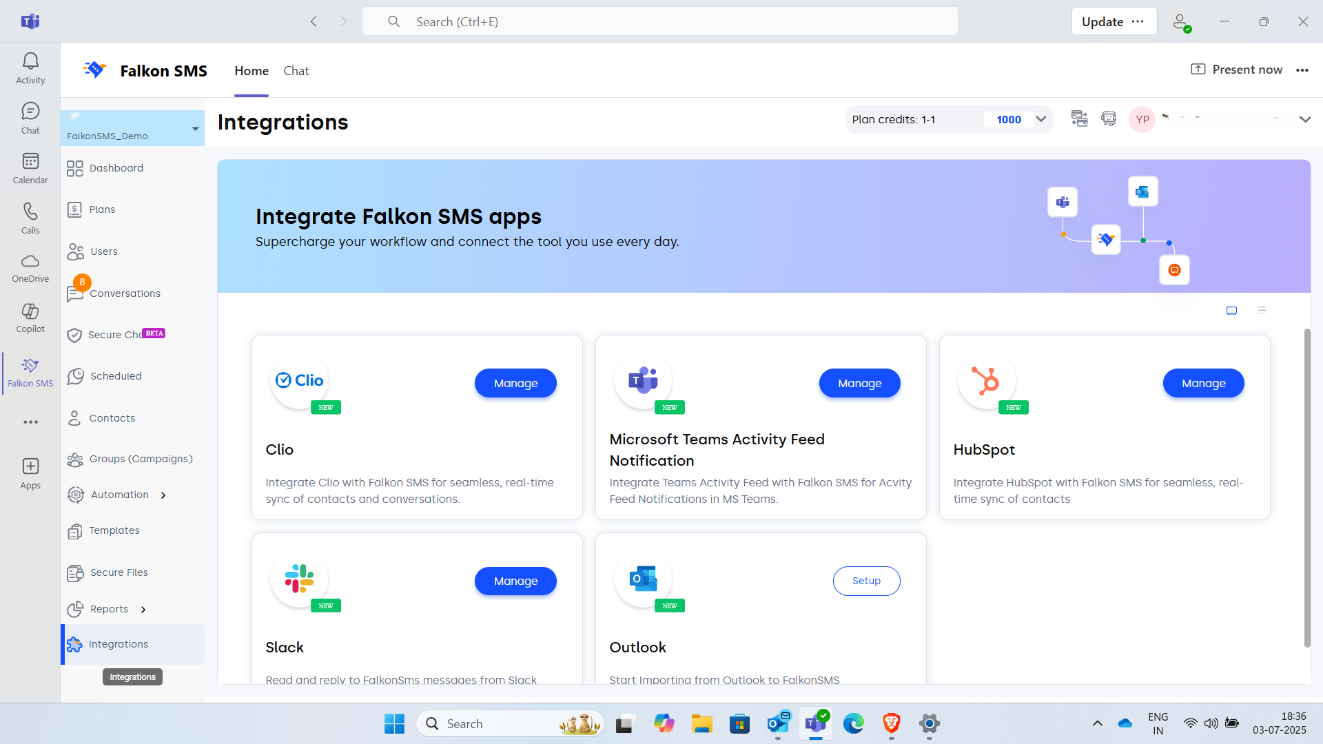Switch to the Chat tab
Screen dimensions: 1323x744
coord(296,71)
